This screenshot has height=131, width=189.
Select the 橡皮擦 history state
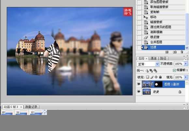click(x=163, y=37)
